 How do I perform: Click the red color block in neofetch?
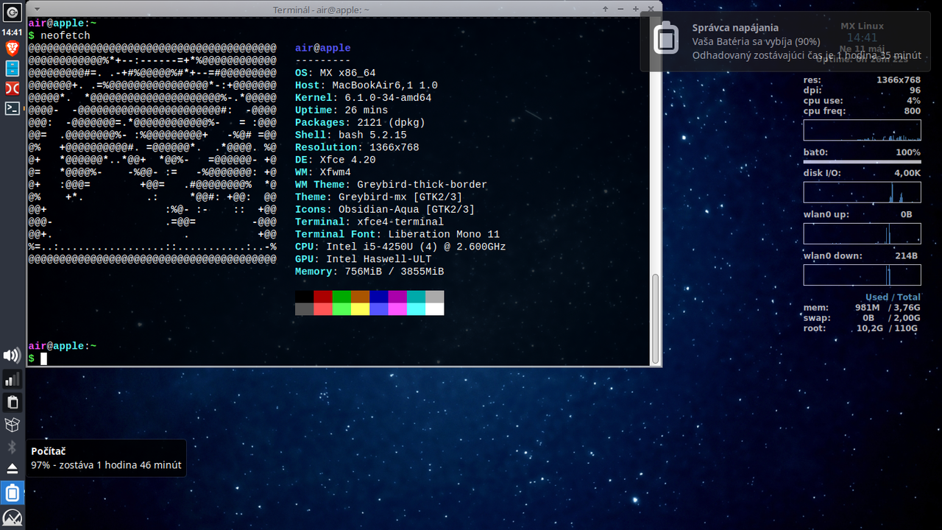323,297
